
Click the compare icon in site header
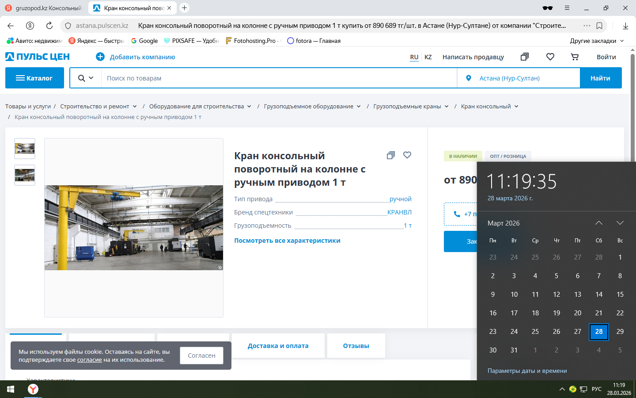point(524,57)
